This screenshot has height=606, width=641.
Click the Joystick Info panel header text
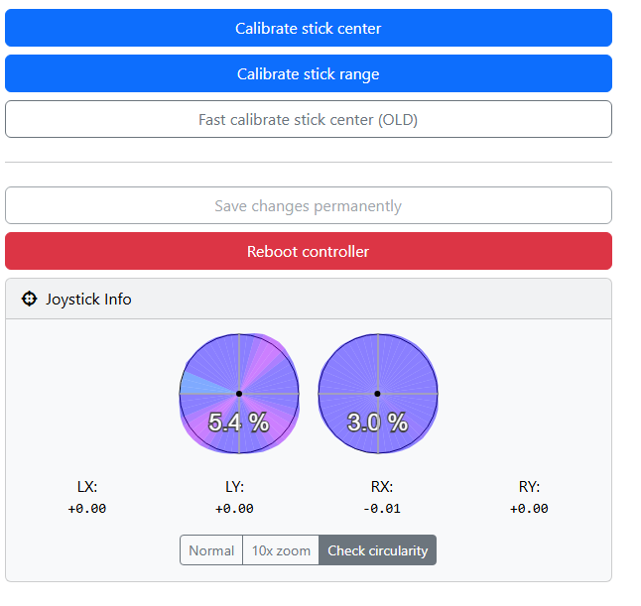click(88, 299)
